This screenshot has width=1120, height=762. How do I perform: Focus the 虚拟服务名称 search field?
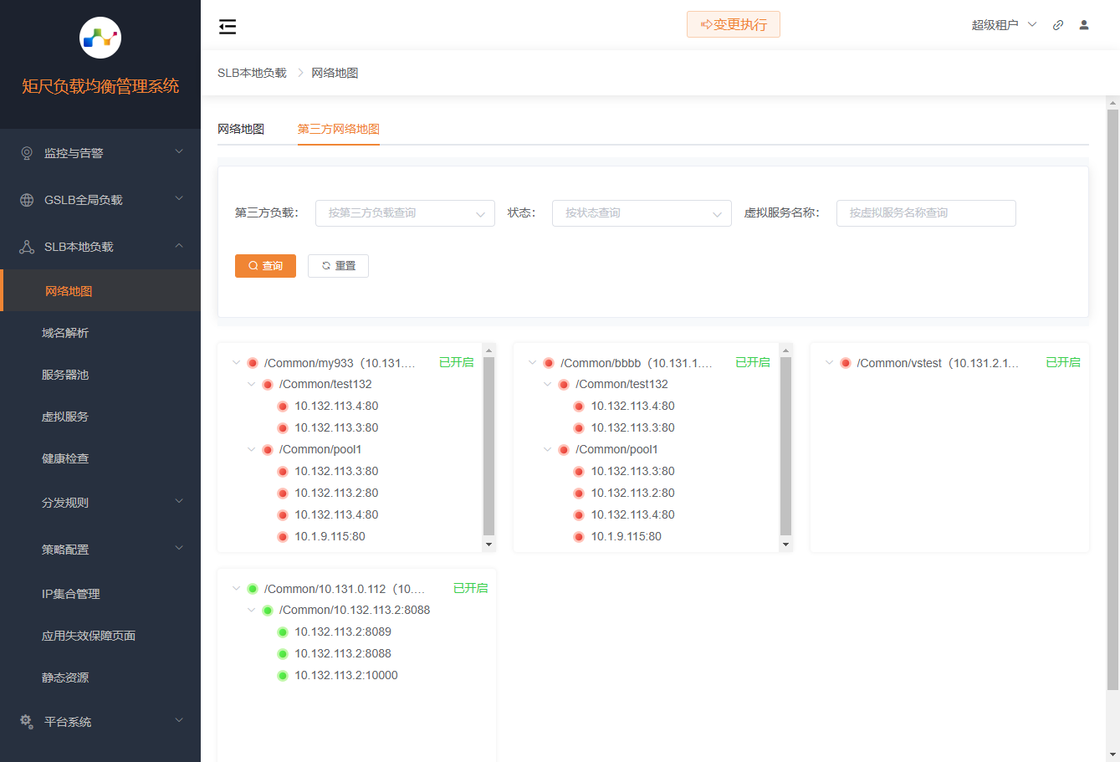tap(925, 213)
